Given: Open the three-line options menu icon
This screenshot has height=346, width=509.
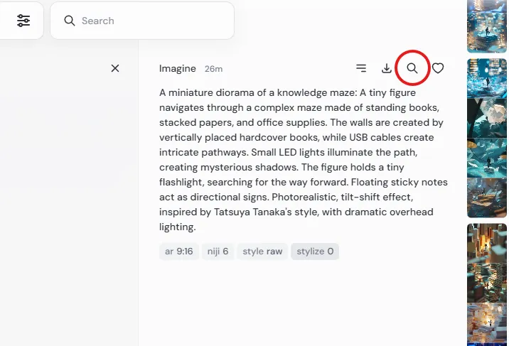Looking at the screenshot, I should [x=361, y=68].
